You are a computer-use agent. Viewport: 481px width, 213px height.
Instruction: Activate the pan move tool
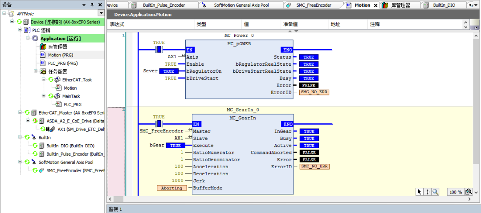pyautogui.click(x=427, y=192)
